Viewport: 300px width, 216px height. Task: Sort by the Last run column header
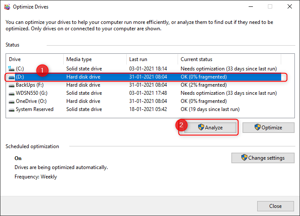pyautogui.click(x=152, y=59)
